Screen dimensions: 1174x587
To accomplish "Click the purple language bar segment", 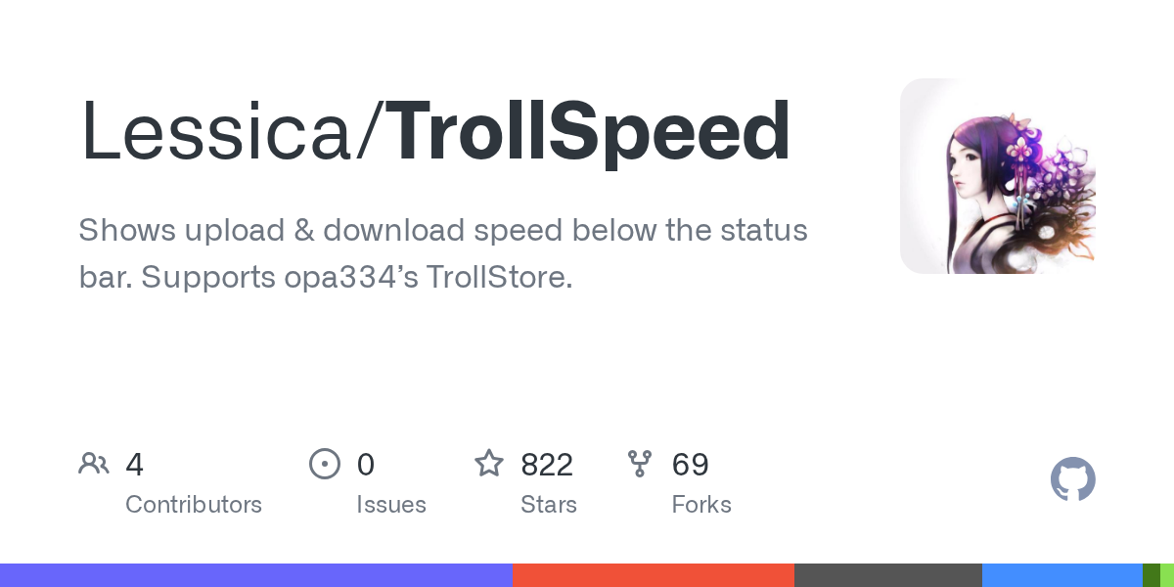I will (256, 575).
